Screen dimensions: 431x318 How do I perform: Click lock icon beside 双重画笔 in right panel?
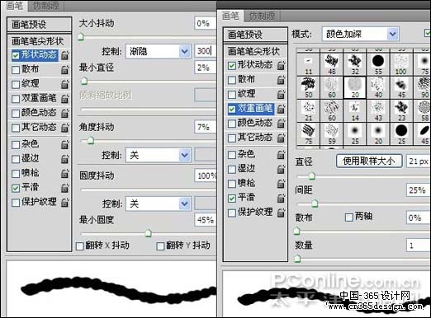tap(281, 109)
